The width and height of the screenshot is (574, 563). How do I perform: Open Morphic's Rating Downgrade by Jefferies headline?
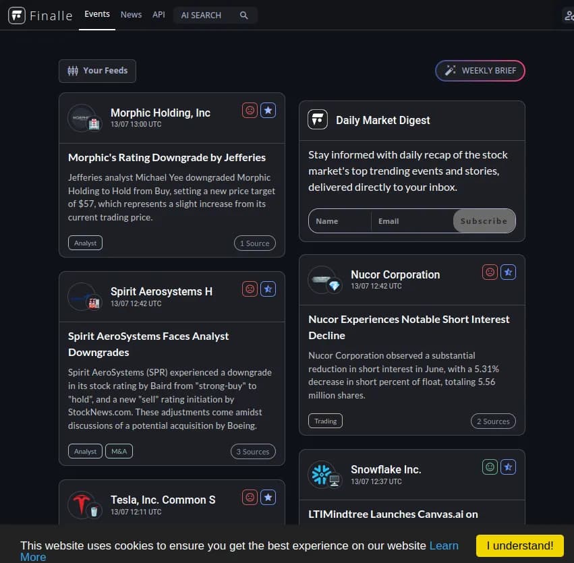coord(167,157)
